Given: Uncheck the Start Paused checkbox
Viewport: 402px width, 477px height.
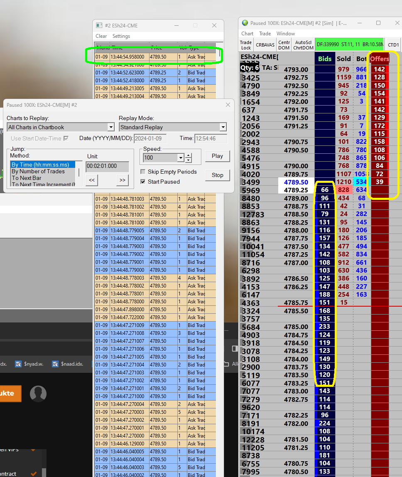Looking at the screenshot, I should tap(143, 182).
